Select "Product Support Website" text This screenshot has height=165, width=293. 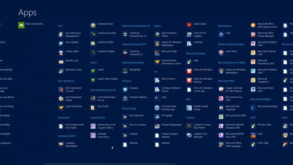point(170,135)
